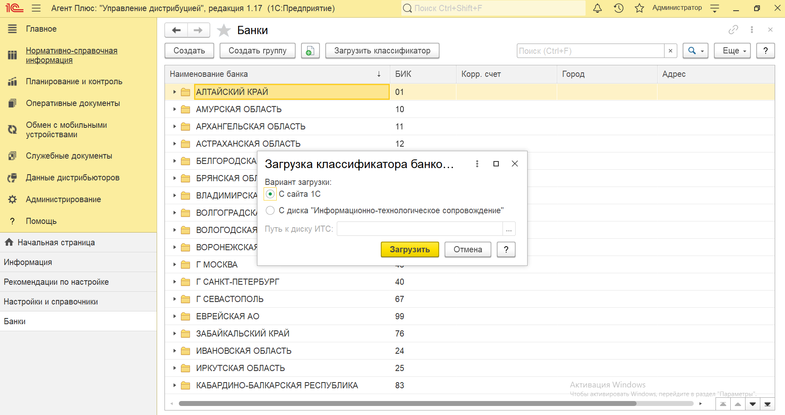Open Нормативно-справочная информация section
Screen dimensions: 785x415
pos(72,55)
